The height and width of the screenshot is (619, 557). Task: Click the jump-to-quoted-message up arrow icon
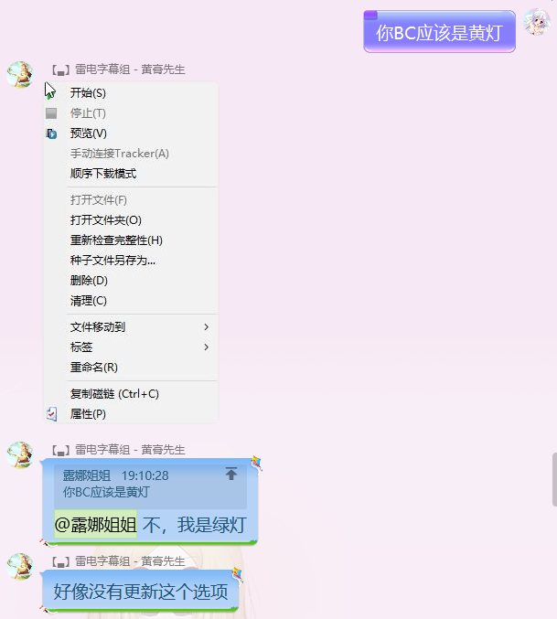coord(231,474)
